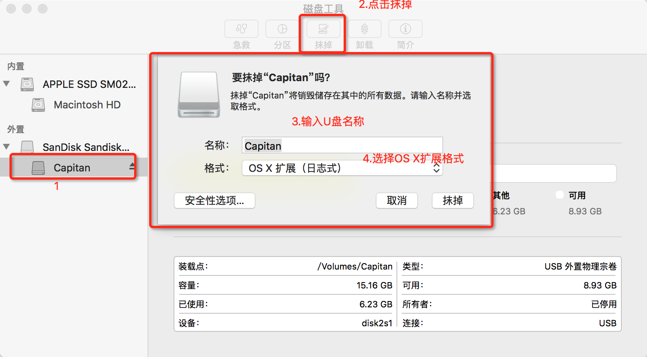The image size is (647, 357).
Task: Select the SanDisk Sandisk drive icon
Action: point(27,147)
